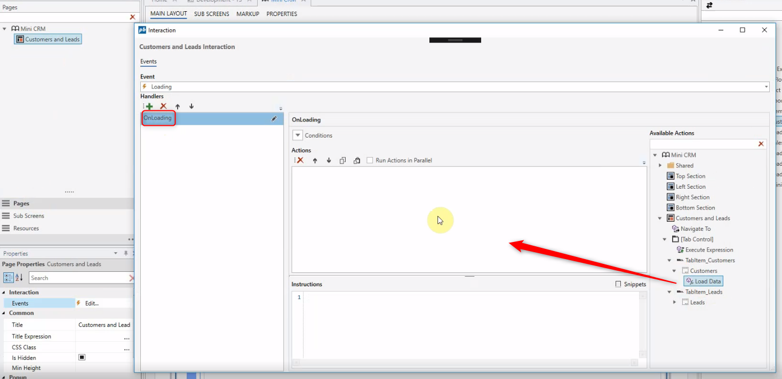Expand the Shared folder in Available Actions
The height and width of the screenshot is (379, 782).
point(660,166)
